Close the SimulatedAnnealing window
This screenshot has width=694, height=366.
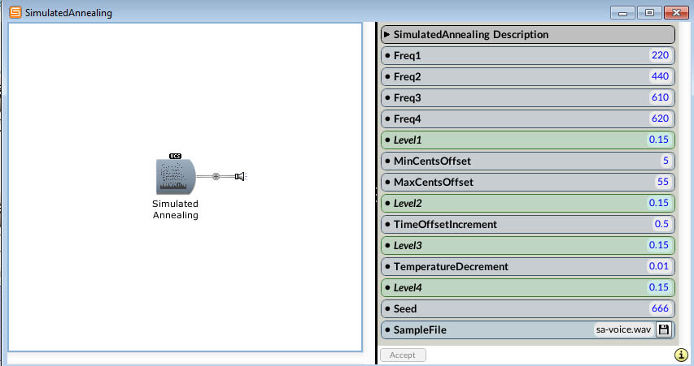[x=676, y=12]
